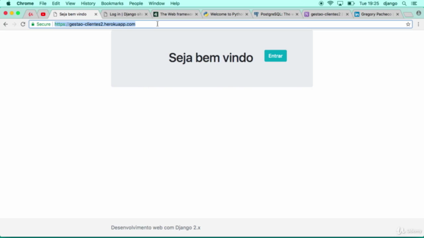424x238 pixels.
Task: Click the Tue 19:25 clock
Action: [x=369, y=3]
